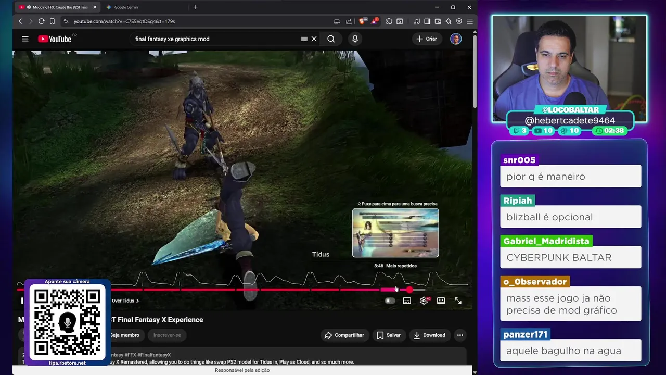Click username 'Gabriel_Madridista' in chat
This screenshot has height=375, width=666.
(x=546, y=241)
